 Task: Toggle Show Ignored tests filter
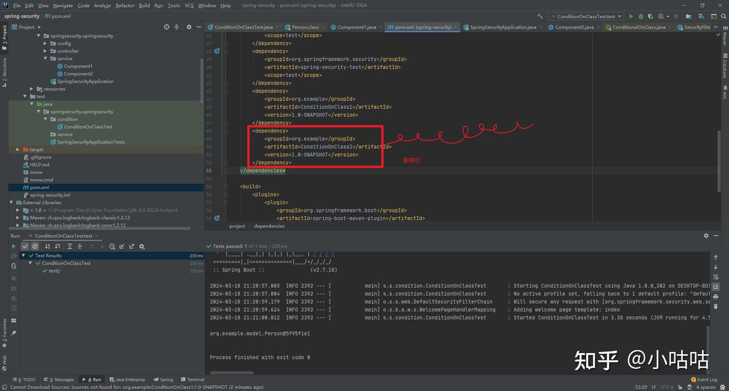[x=35, y=247]
